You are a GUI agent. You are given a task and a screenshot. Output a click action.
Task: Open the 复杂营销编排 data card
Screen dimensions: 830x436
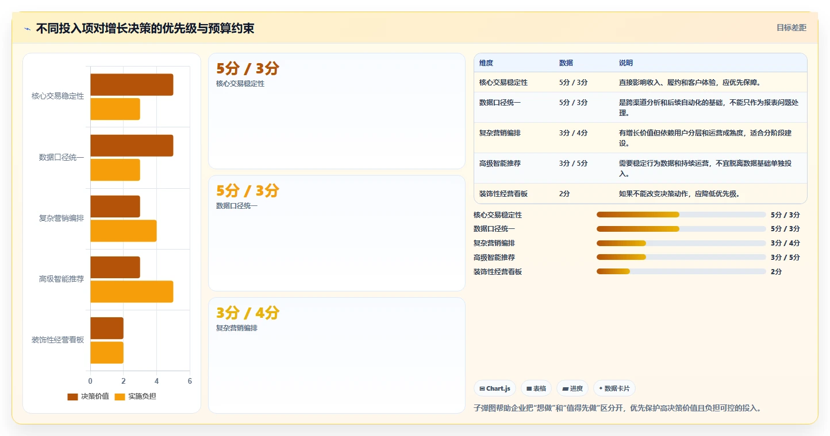pos(336,355)
